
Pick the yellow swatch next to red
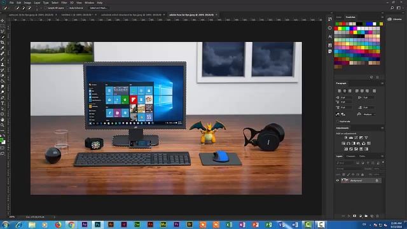pyautogui.click(x=340, y=29)
